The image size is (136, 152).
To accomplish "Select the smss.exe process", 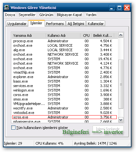I will pos(64,99).
